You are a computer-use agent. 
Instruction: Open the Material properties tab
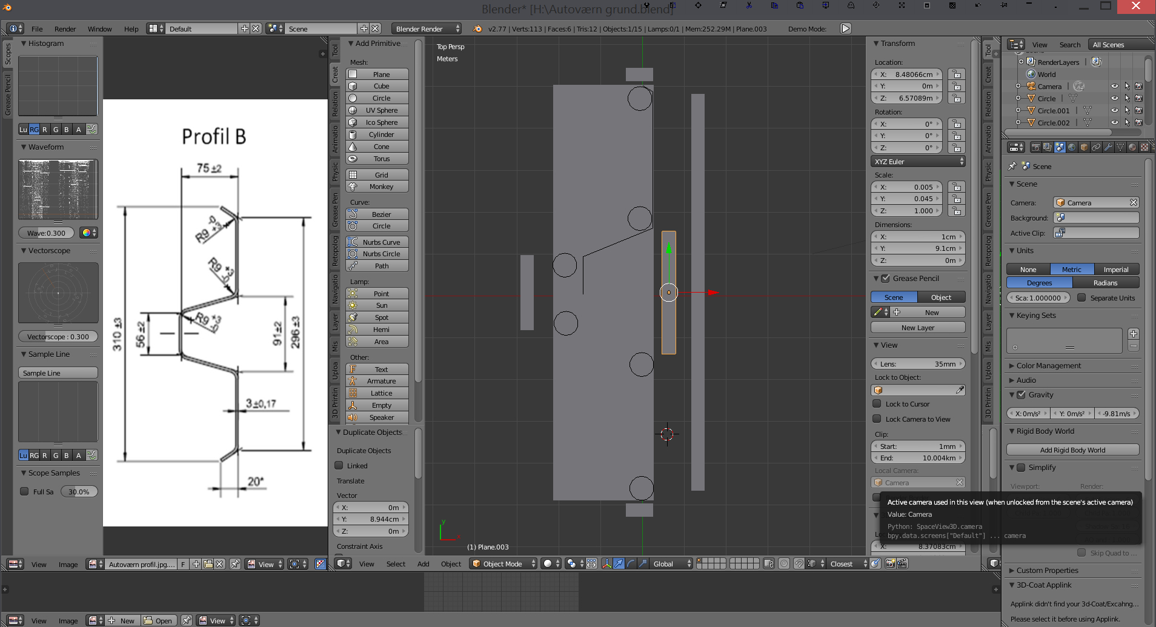[1132, 147]
